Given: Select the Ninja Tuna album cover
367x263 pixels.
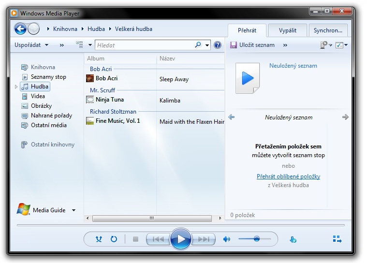Looking at the screenshot, I should tap(90, 100).
